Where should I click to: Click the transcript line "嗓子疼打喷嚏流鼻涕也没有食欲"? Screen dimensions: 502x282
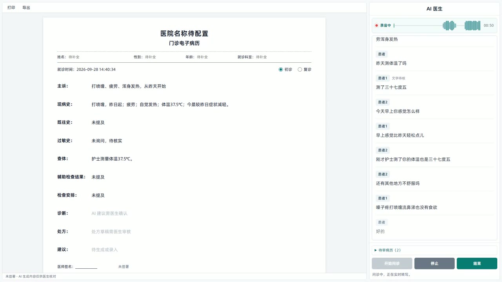pyautogui.click(x=406, y=207)
